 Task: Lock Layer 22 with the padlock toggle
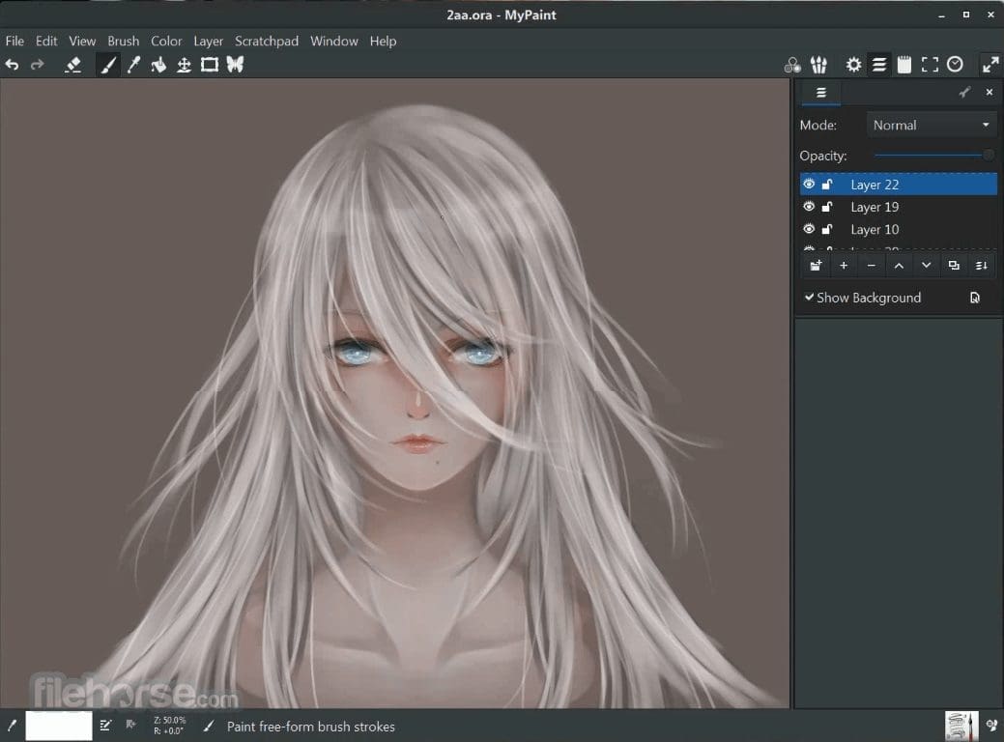pos(826,184)
